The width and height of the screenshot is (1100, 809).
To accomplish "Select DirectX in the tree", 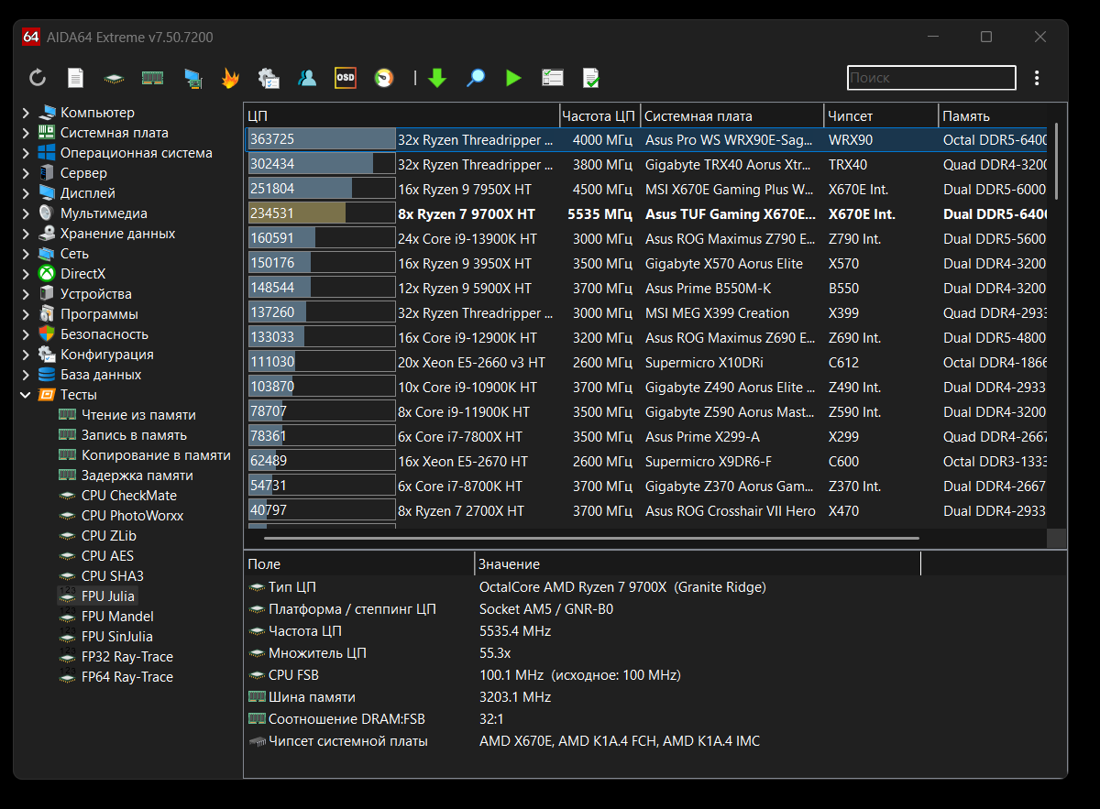I will [82, 274].
